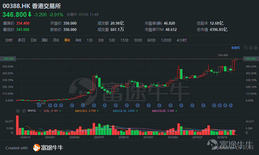Click the stock title 00388.HK 香港交易所
This screenshot has height=155, width=259.
point(32,6)
